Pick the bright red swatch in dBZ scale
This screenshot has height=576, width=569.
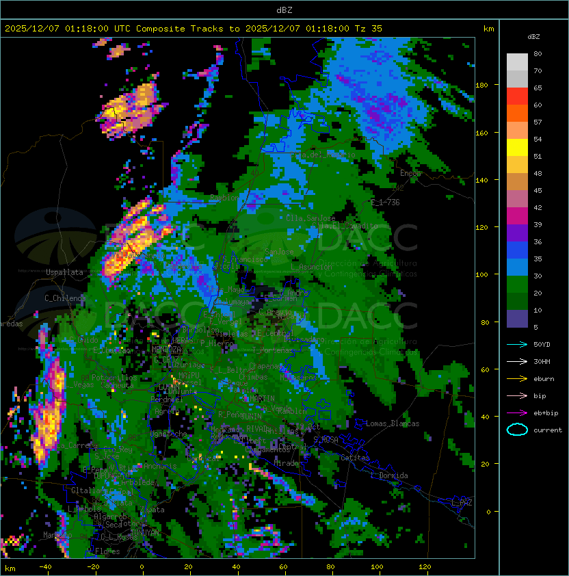[517, 96]
